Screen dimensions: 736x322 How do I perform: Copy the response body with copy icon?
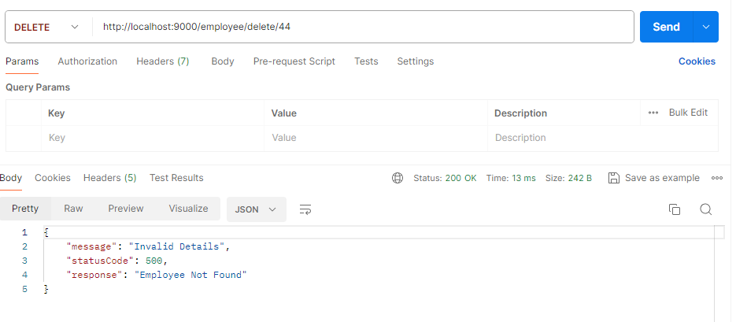click(x=675, y=209)
